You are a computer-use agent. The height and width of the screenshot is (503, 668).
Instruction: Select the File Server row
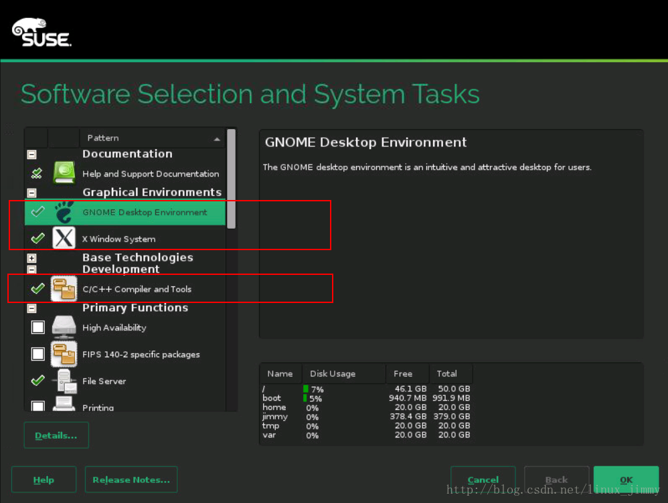point(125,381)
